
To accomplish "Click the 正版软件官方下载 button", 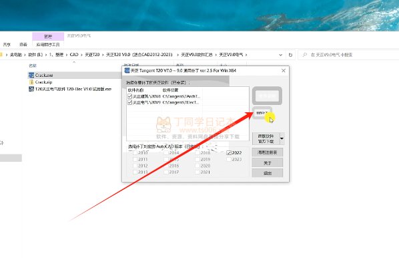I will pos(266,138).
